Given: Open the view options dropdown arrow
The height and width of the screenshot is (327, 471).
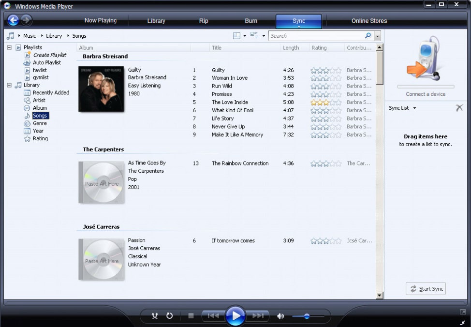Looking at the screenshot, I should 264,36.
